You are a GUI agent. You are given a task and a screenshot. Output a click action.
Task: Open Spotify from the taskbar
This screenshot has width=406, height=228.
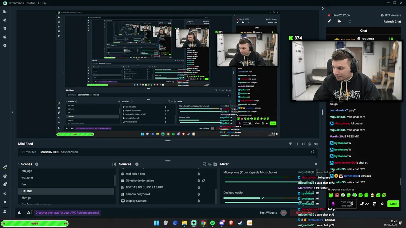pos(213,223)
